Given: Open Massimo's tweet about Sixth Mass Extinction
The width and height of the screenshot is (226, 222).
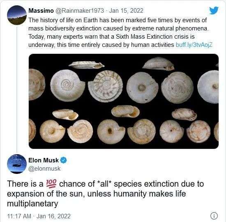Looking at the screenshot, I should click(x=120, y=32).
